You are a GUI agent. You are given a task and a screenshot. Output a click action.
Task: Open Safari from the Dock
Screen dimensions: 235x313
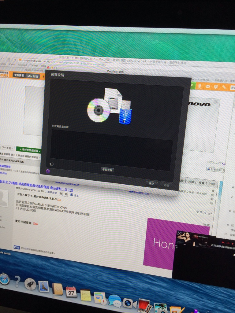(x=4, y=279)
